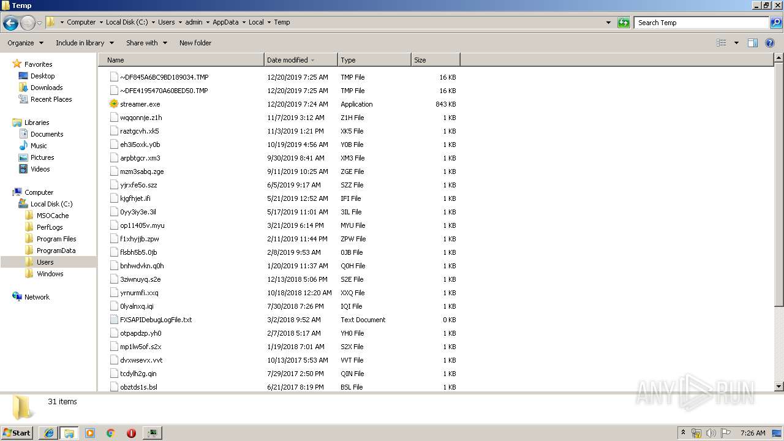The width and height of the screenshot is (784, 441).
Task: Open recent pages dropdown beside Forward
Action: coord(40,23)
